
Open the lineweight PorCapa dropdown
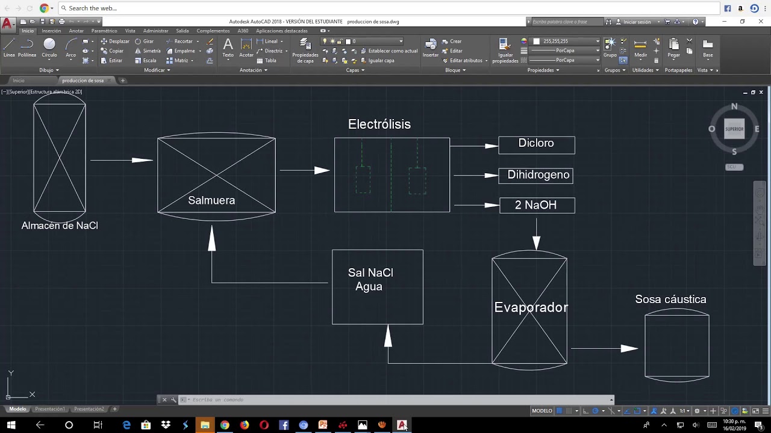coord(564,51)
